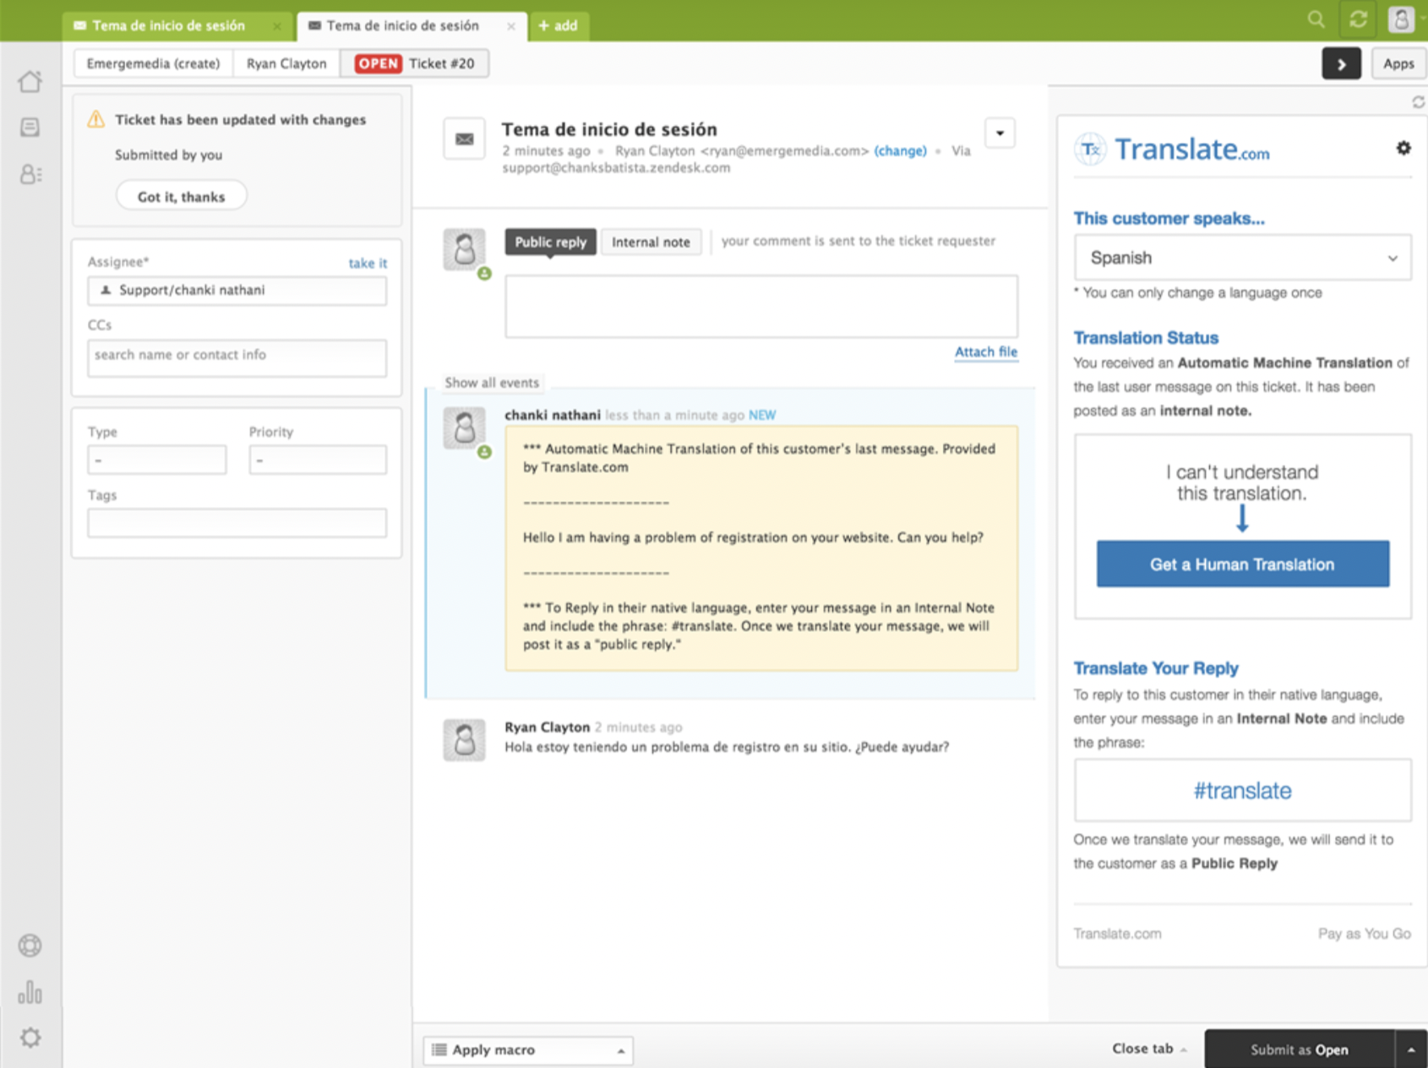Dismiss the update notice with Got it, thanks
Image resolution: width=1428 pixels, height=1068 pixels.
point(181,195)
